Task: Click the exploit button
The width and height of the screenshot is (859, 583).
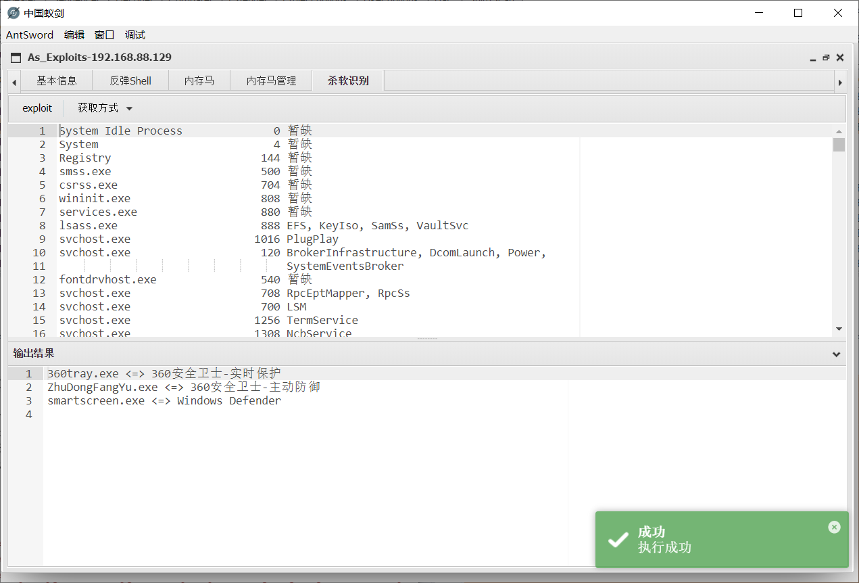Action: pyautogui.click(x=36, y=108)
